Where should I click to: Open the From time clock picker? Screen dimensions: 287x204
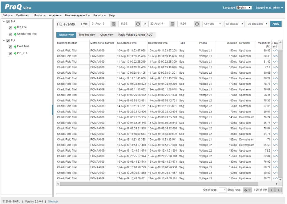tap(138, 24)
